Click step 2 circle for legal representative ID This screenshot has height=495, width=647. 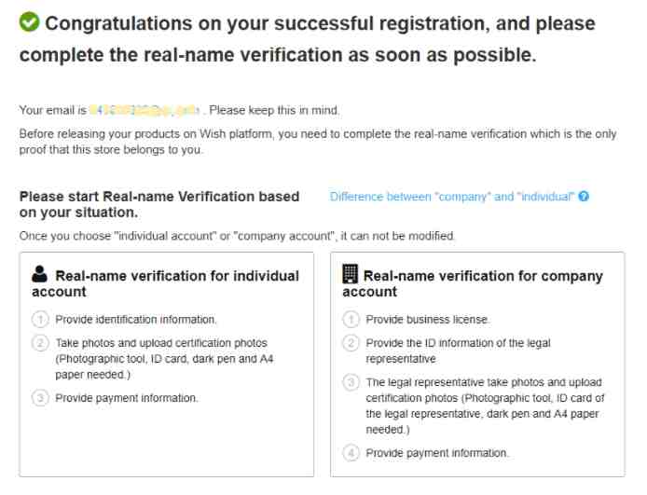pos(351,343)
